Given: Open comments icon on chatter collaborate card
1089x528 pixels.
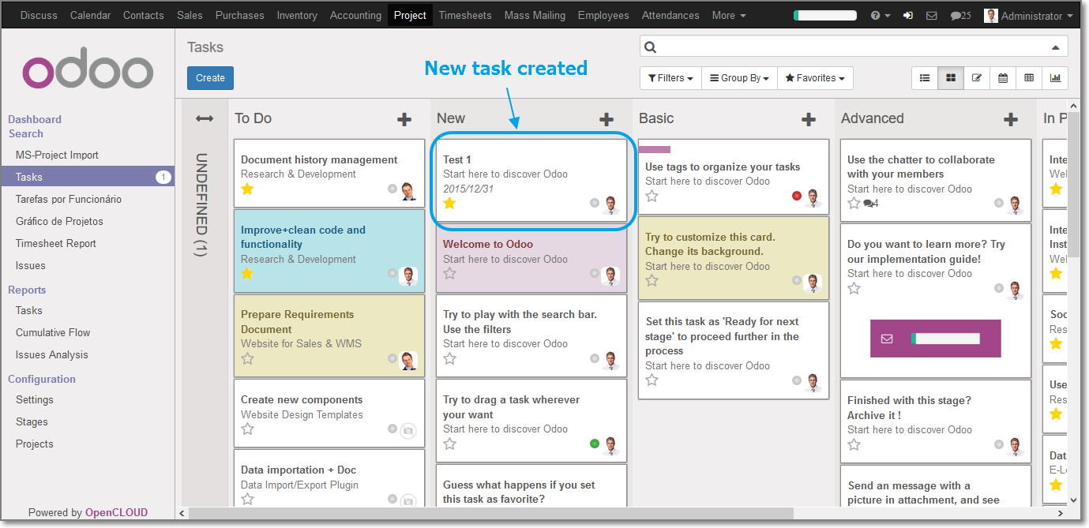Looking at the screenshot, I should tap(871, 204).
